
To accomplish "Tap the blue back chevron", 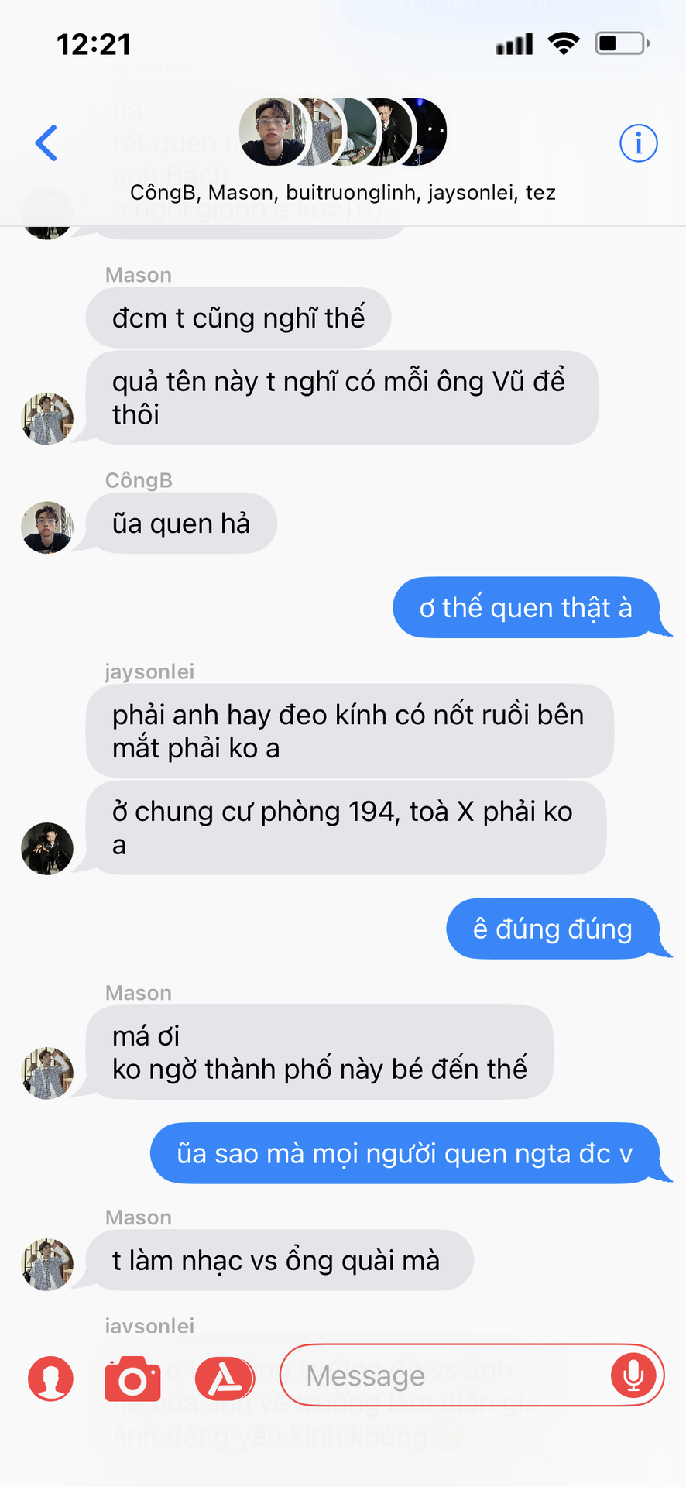I will point(46,143).
